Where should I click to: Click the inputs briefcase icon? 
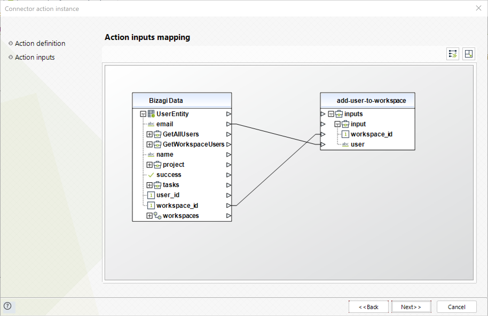tap(339, 114)
